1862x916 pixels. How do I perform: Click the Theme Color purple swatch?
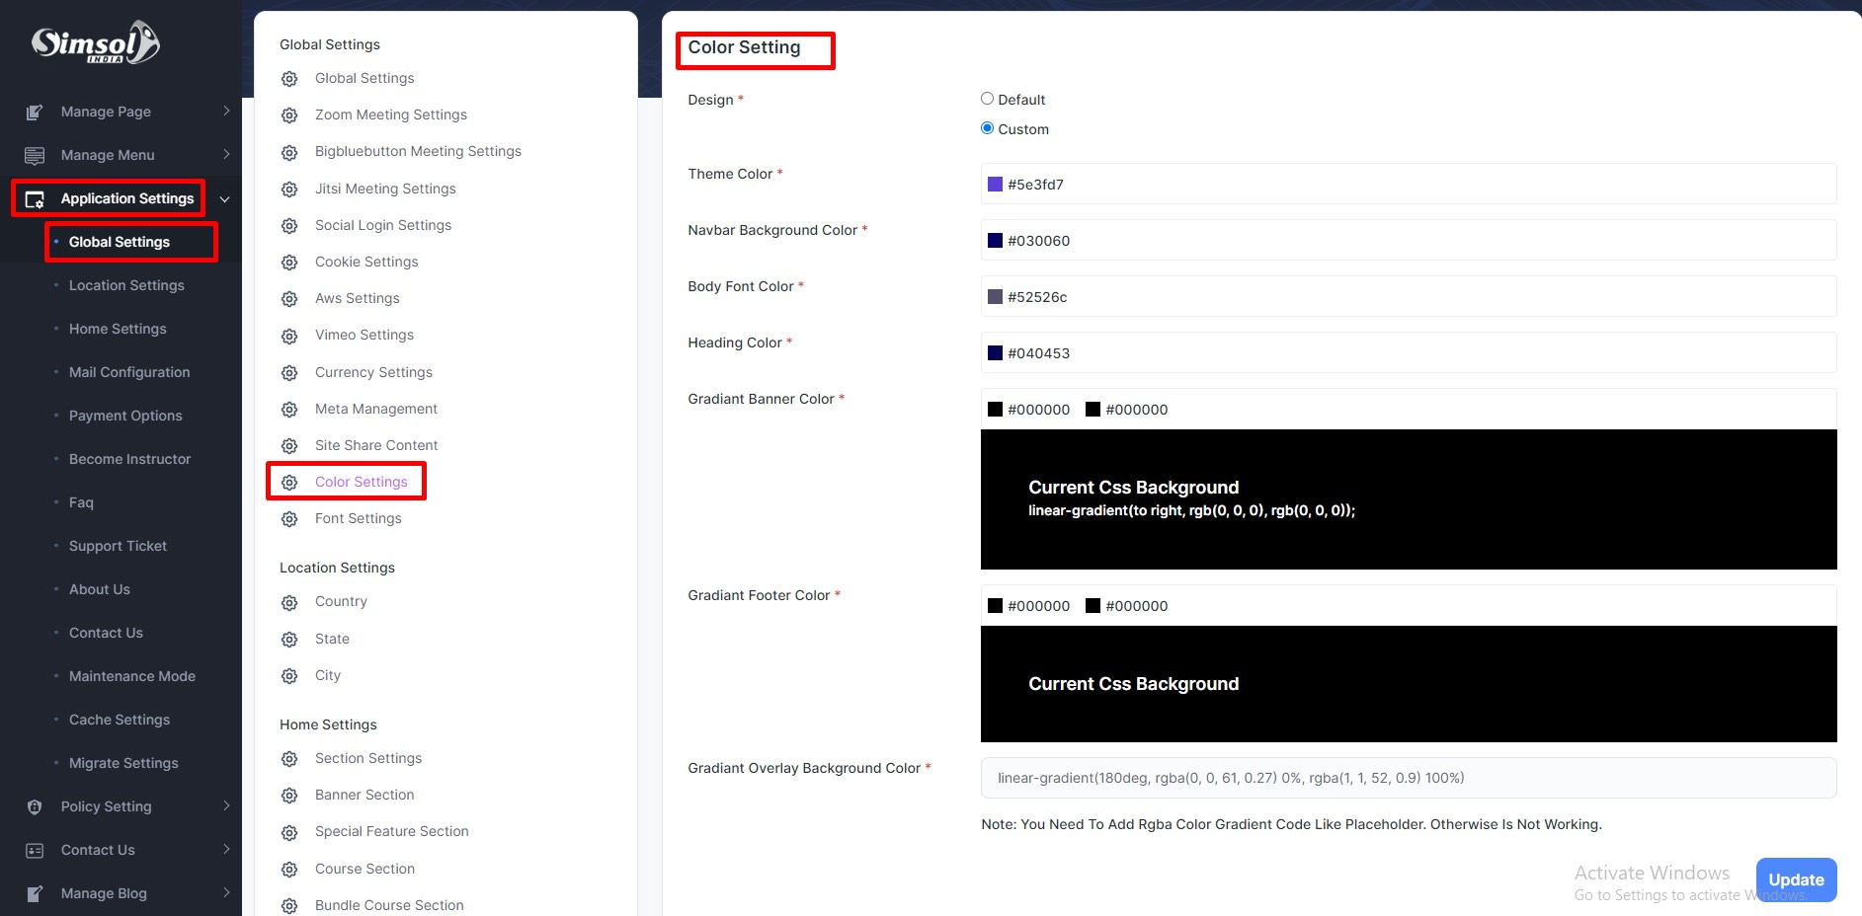tap(995, 185)
